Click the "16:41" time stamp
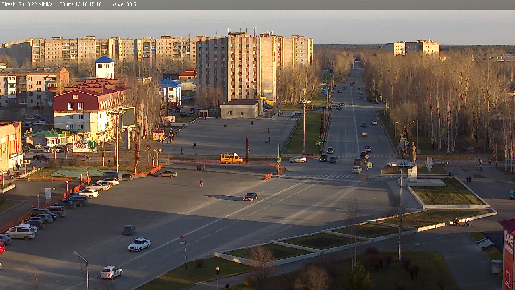This screenshot has height=290, width=515. [102, 4]
